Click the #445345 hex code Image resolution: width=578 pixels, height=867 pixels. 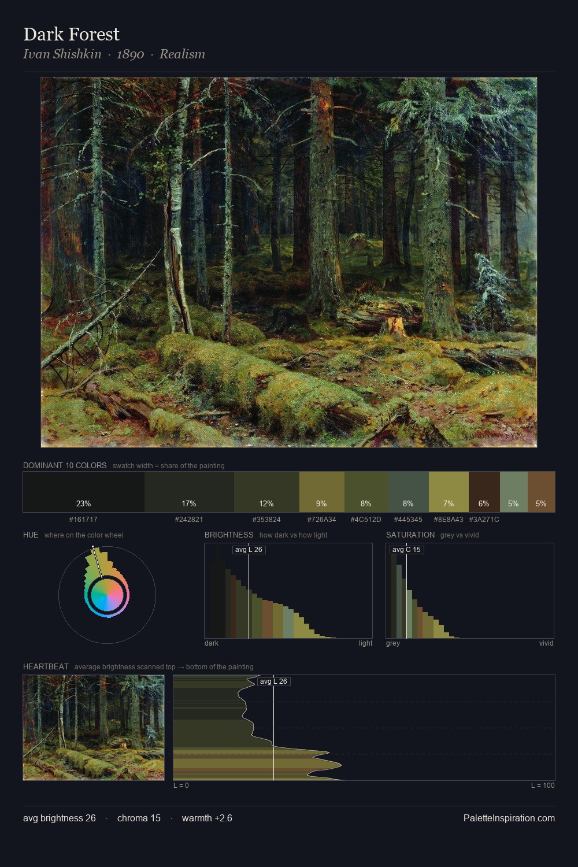(408, 520)
